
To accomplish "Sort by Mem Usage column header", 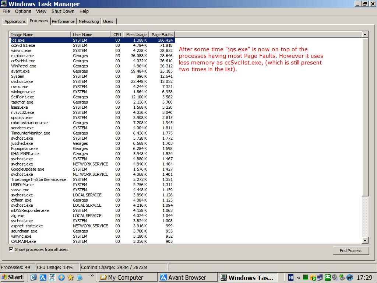I will (136, 35).
